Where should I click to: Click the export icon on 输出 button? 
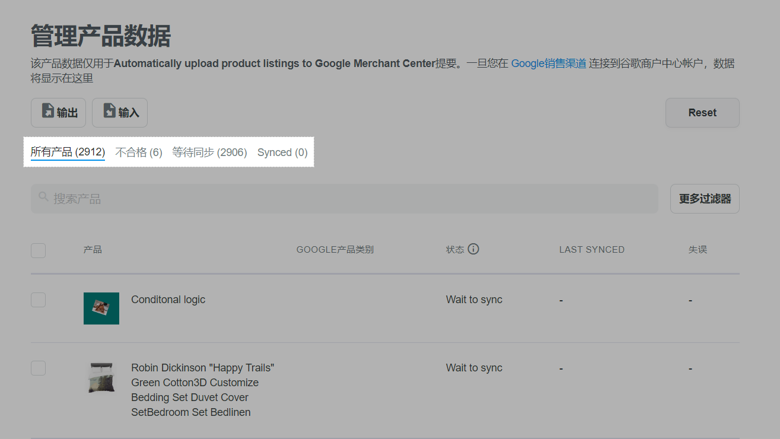tap(48, 112)
